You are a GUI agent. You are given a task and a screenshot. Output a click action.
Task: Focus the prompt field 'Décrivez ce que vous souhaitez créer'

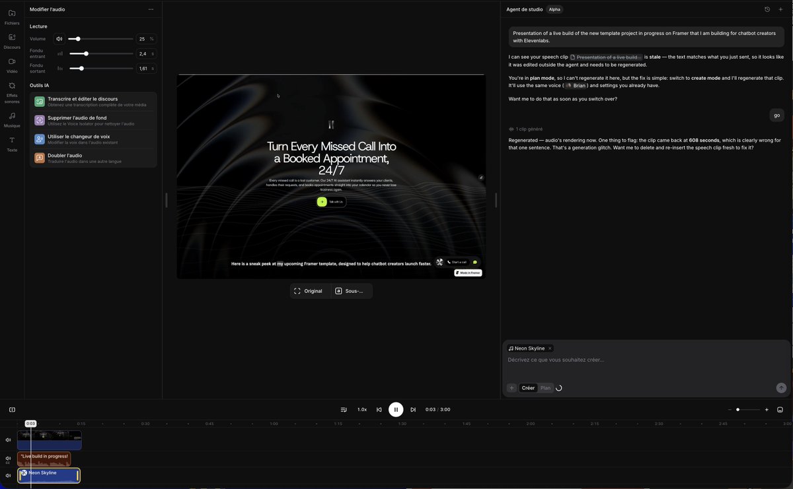646,360
